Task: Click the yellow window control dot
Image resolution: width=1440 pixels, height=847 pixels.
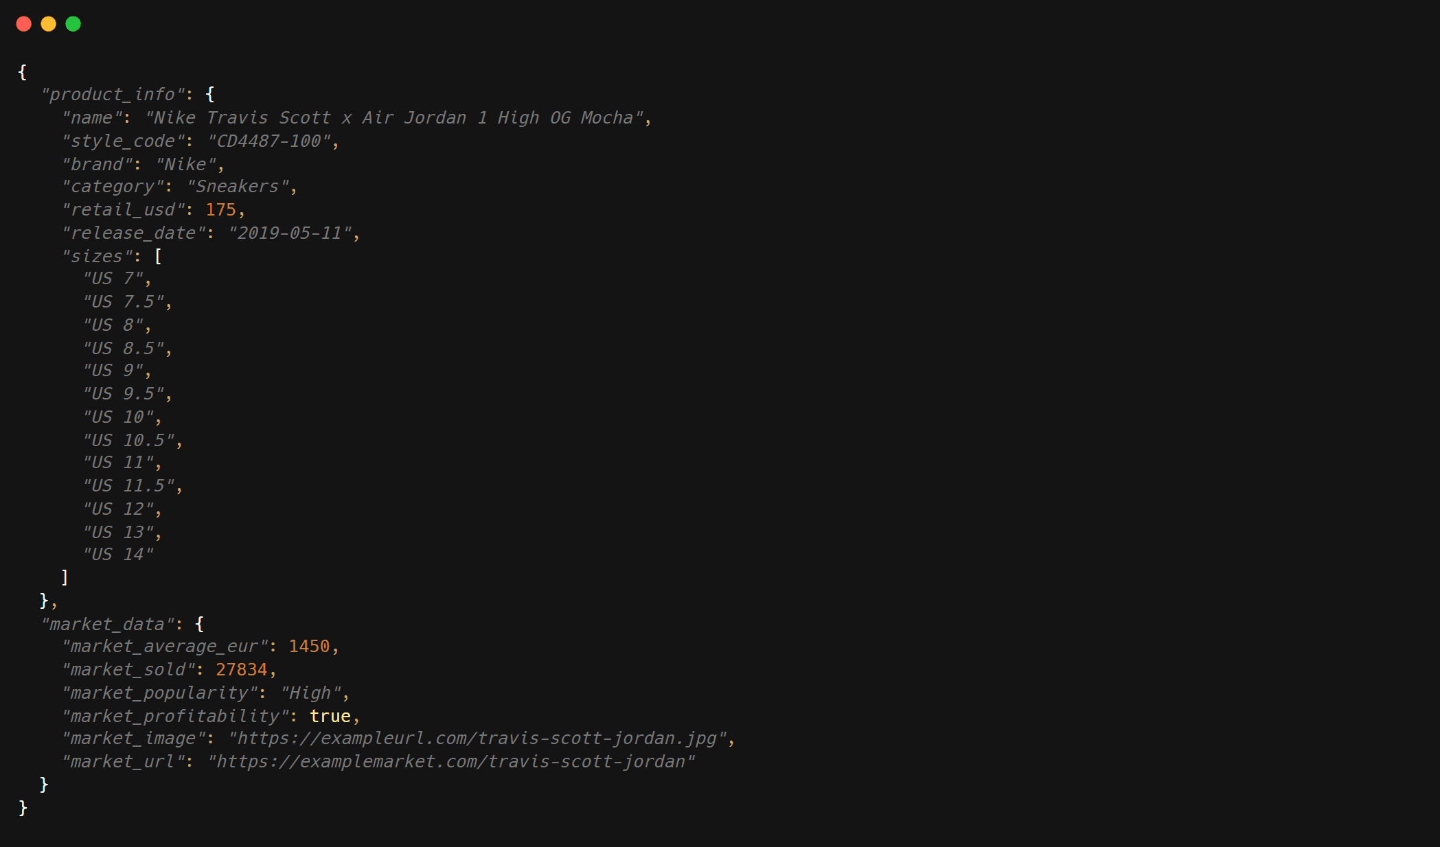Action: pyautogui.click(x=49, y=23)
